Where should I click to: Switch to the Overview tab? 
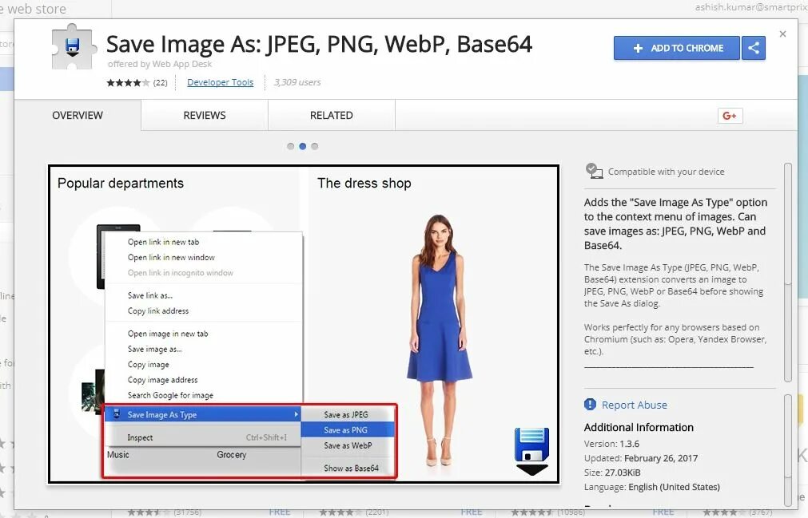pos(78,115)
